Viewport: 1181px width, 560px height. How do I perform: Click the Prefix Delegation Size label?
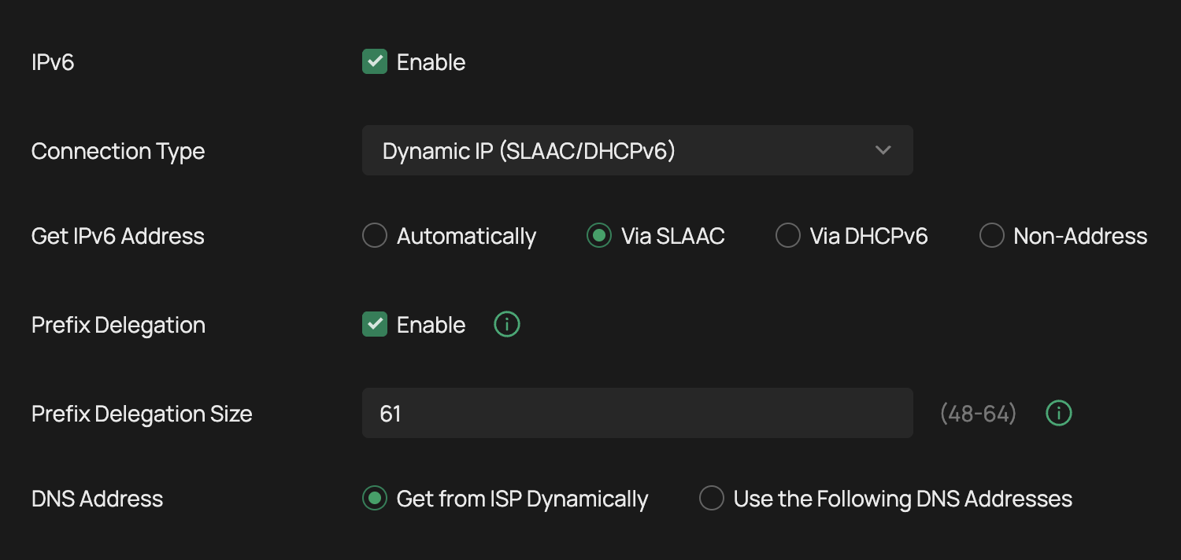point(142,414)
